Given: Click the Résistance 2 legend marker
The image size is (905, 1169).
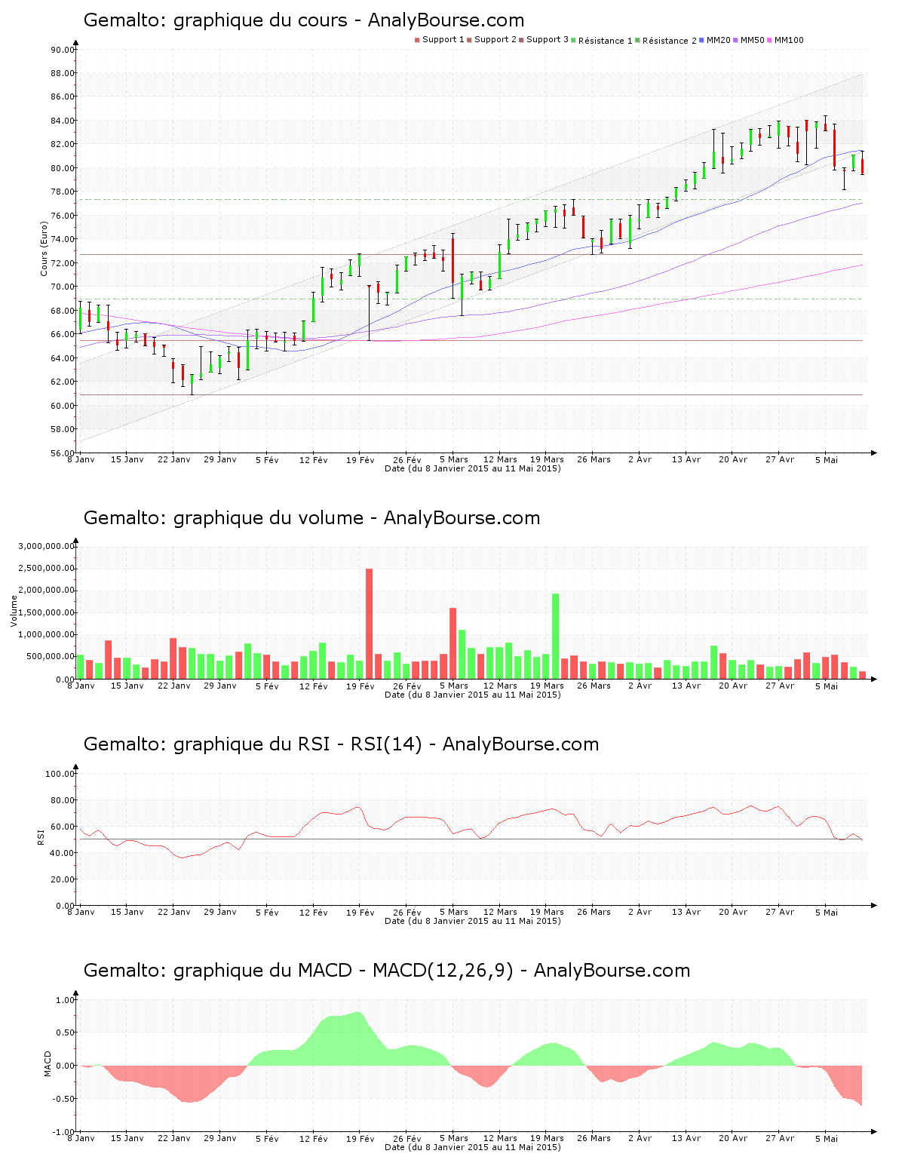Looking at the screenshot, I should (x=638, y=40).
